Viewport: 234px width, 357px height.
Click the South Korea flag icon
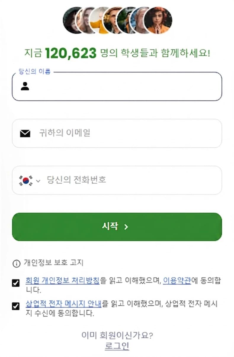26,180
